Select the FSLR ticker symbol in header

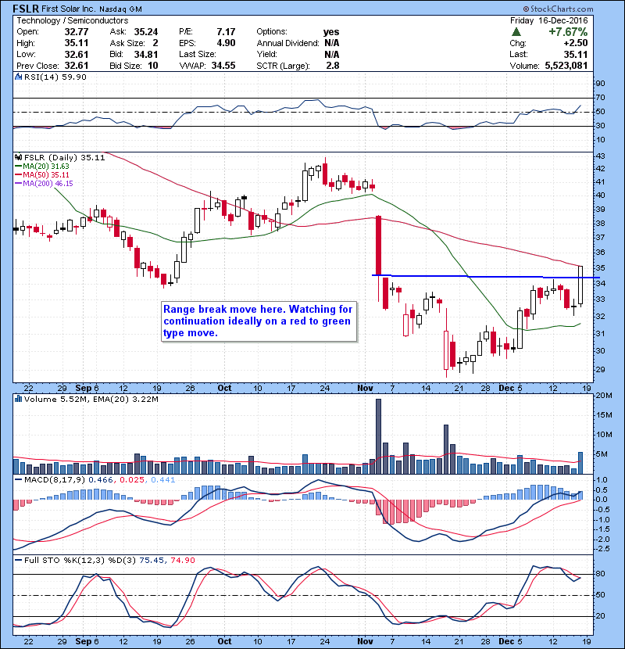pyautogui.click(x=26, y=9)
